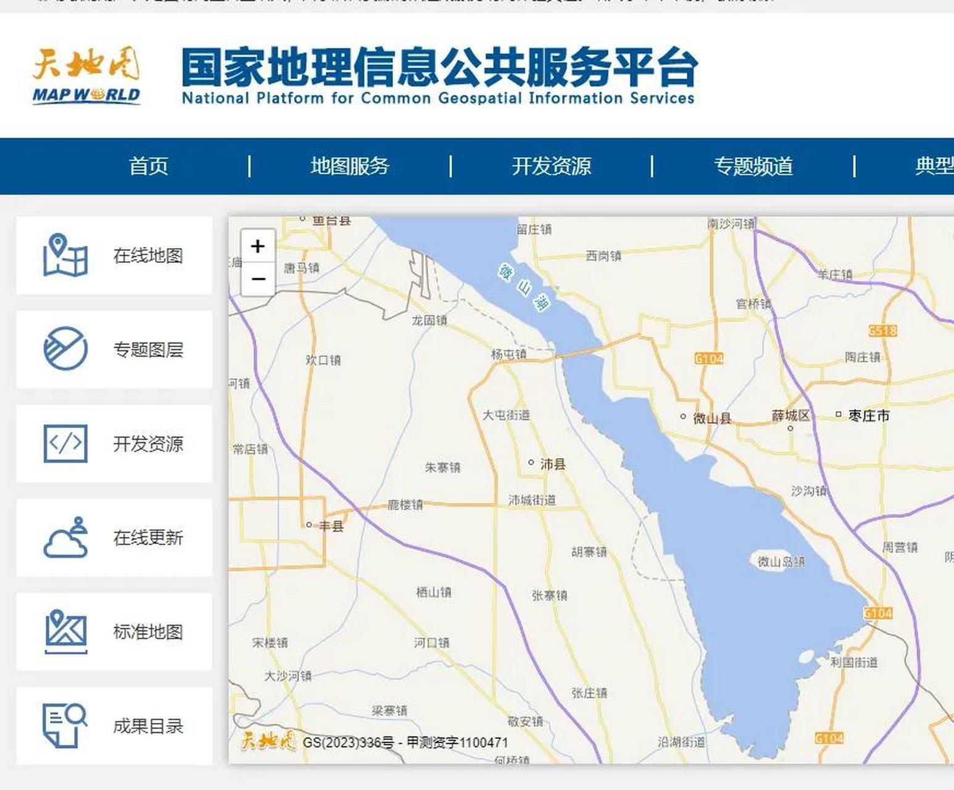Select the rightmost 典型 navigation item
Screen dimensions: 954x790
click(936, 166)
